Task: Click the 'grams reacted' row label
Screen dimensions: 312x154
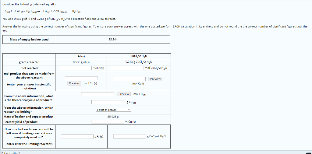Action: coord(29,62)
